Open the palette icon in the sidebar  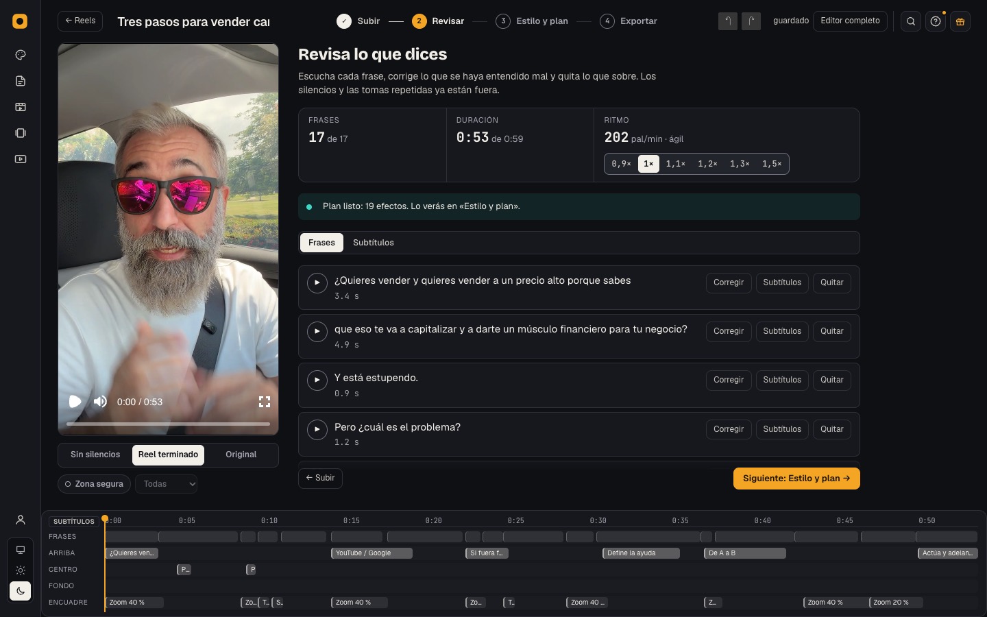(x=21, y=55)
